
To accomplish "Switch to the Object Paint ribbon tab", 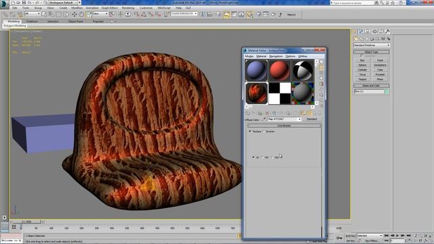I will pos(75,21).
